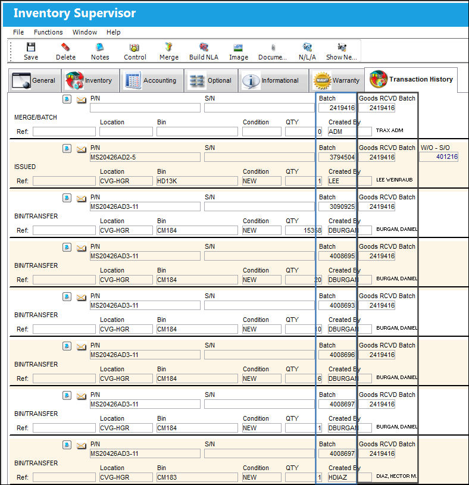Open the Notes toolbar icon
469x485 pixels.
pos(100,51)
